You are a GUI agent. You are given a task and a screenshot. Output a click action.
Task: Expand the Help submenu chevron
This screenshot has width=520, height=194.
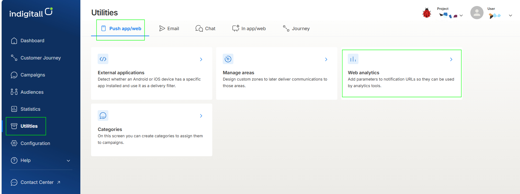[x=69, y=161]
